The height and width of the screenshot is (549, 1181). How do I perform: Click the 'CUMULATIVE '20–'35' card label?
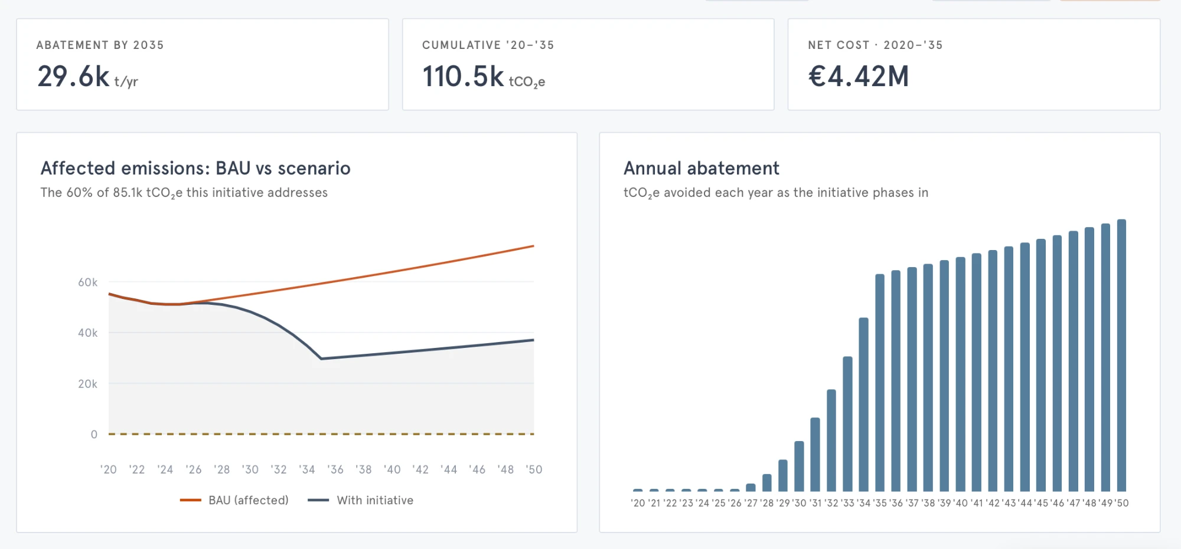coord(488,45)
